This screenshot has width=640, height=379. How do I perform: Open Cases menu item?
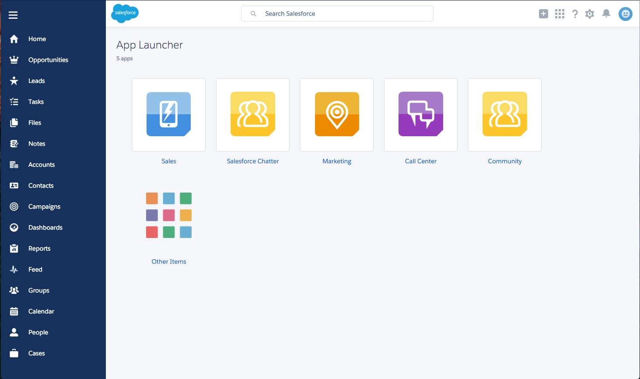(x=37, y=353)
